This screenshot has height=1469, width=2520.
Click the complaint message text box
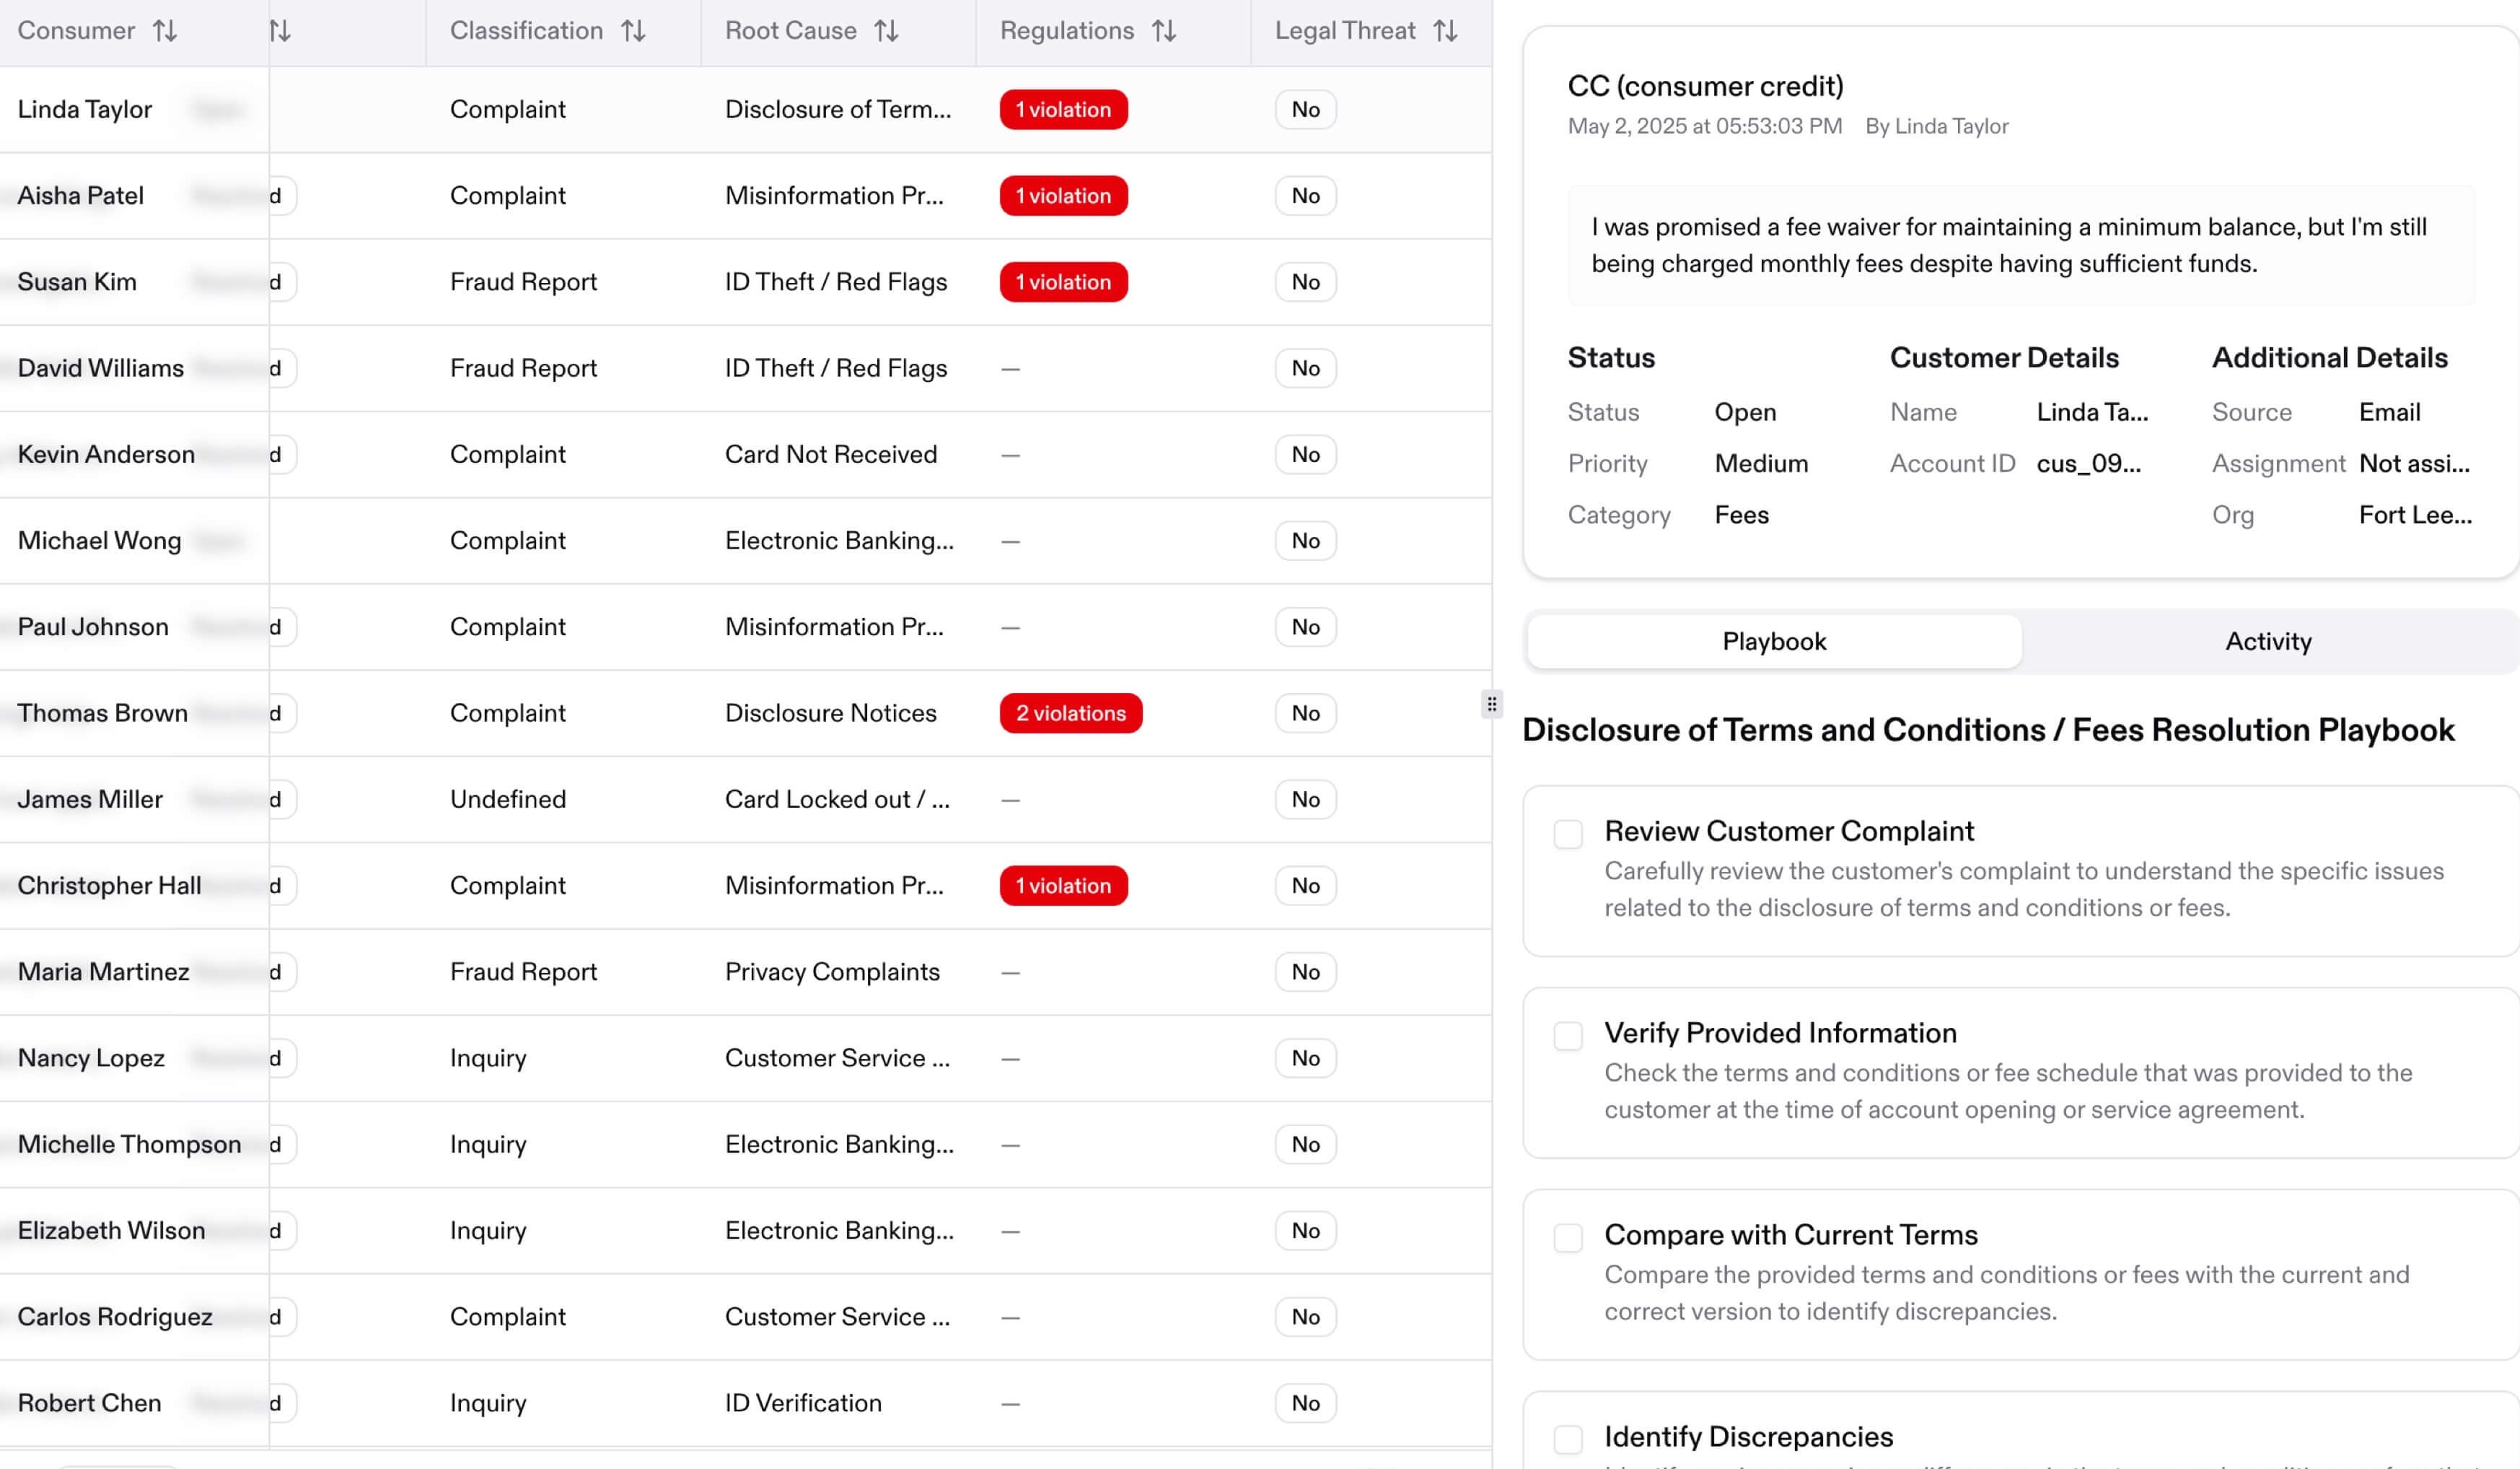tap(2021, 245)
